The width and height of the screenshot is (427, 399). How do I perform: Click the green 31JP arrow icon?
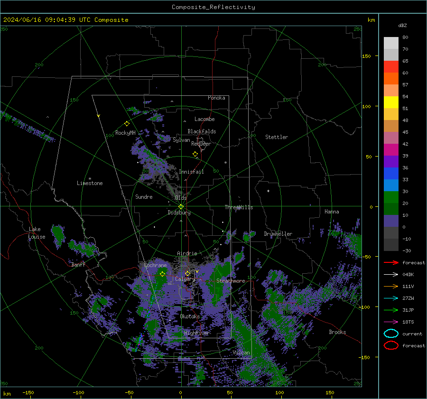[391, 310]
